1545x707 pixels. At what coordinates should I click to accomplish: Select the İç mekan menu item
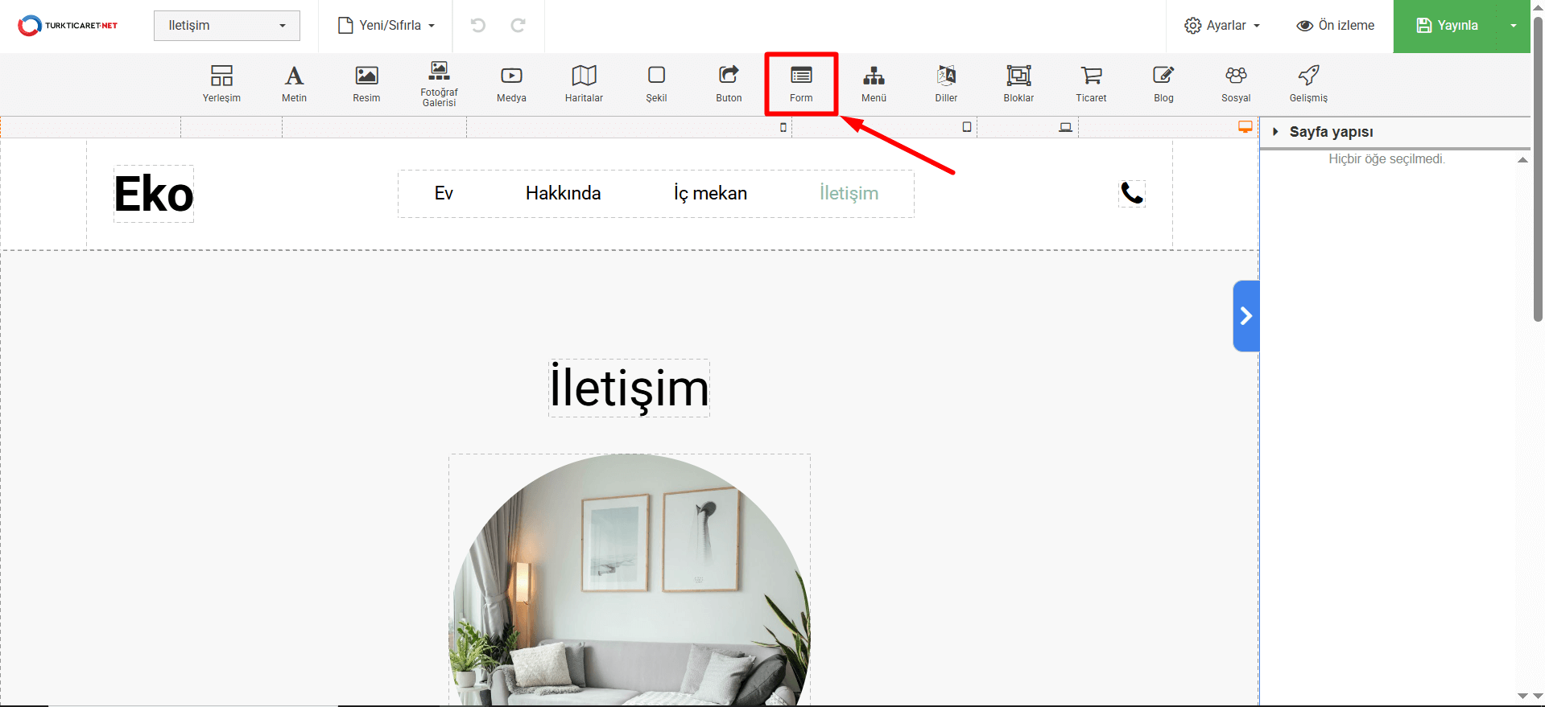click(710, 193)
